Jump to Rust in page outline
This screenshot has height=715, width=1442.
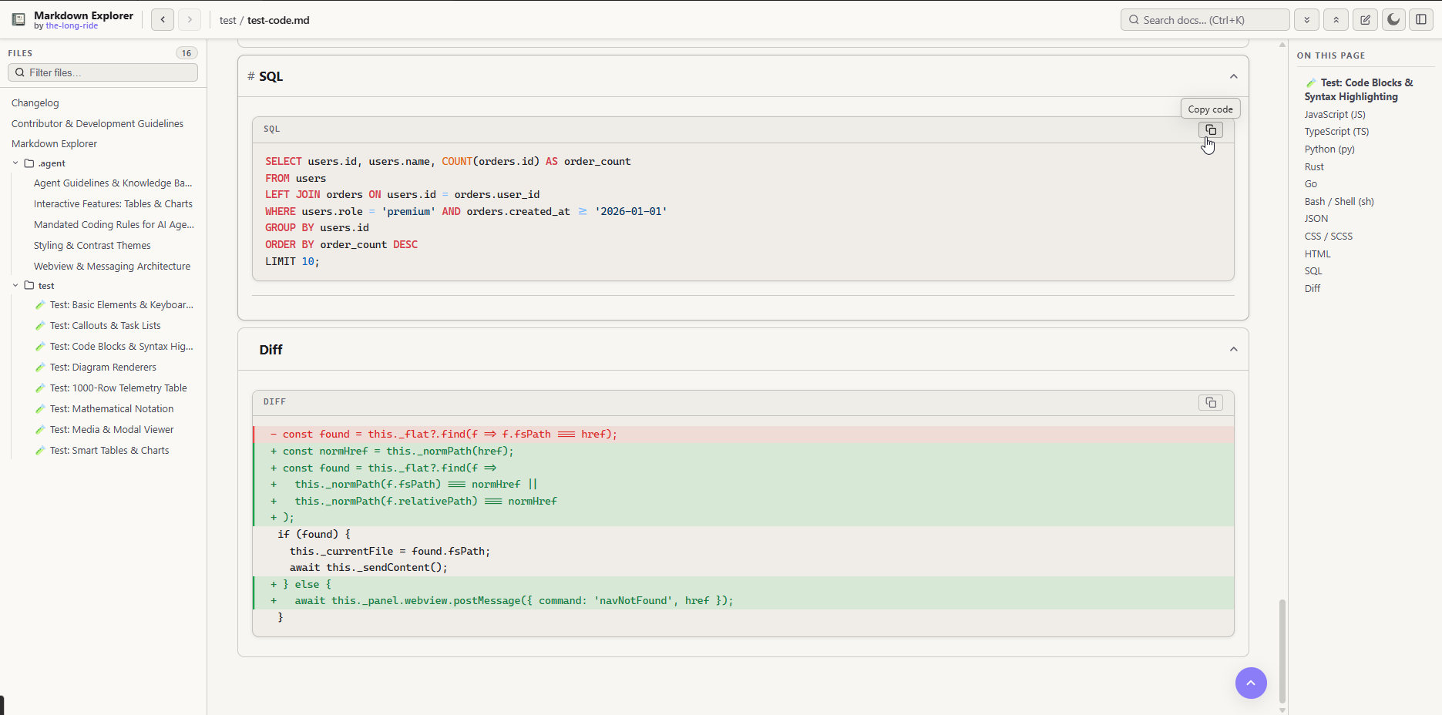click(1314, 167)
